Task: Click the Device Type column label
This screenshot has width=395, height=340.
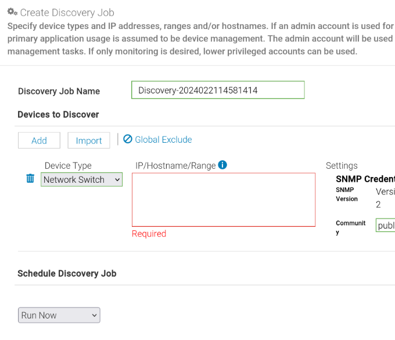Action: 68,165
